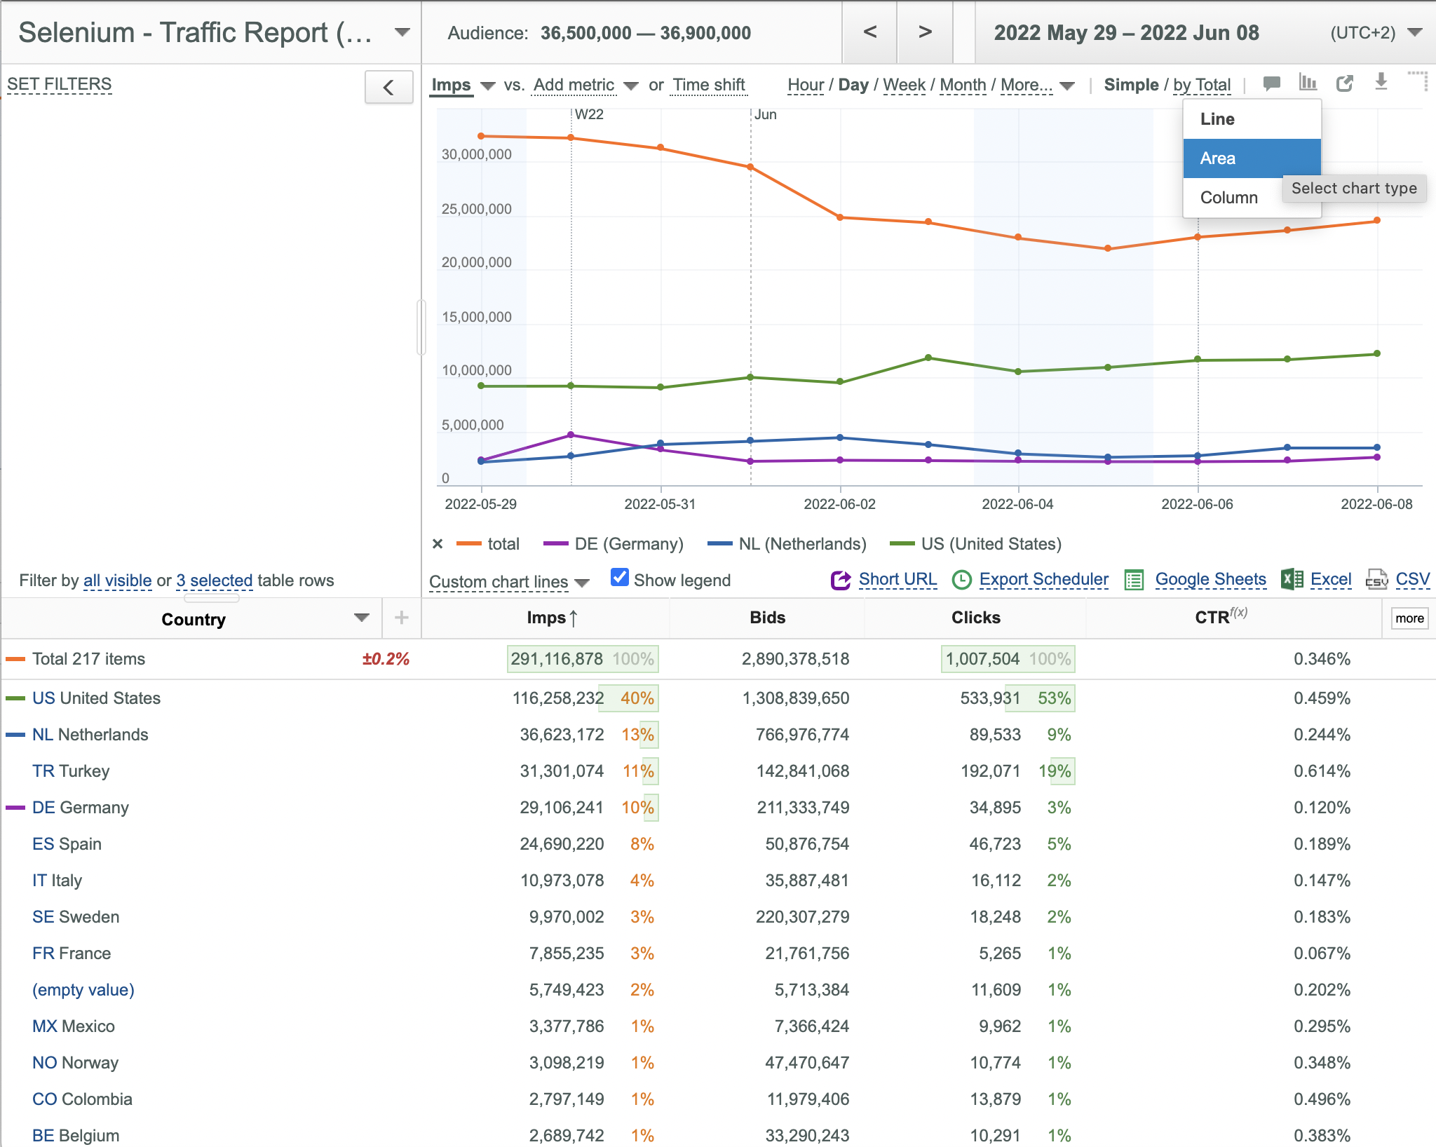
Task: Click the Excel export icon
Action: [1292, 579]
